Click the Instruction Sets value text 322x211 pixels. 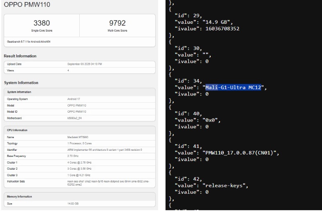[x=108, y=183]
